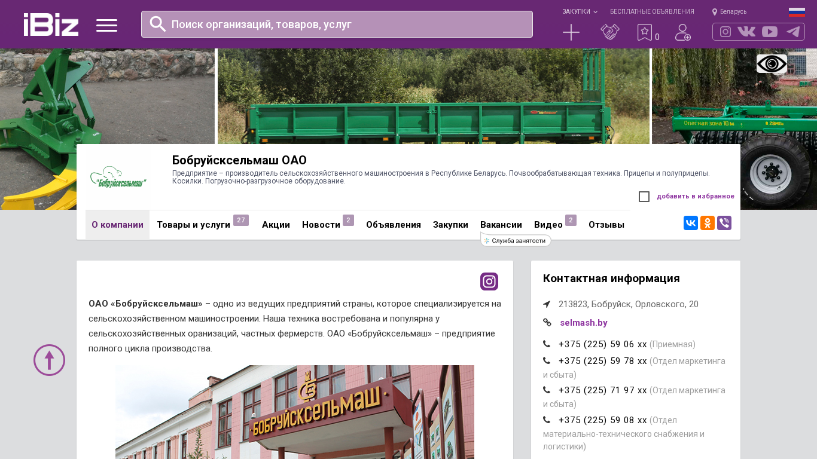
Task: Open the hamburger menu
Action: 106,25
